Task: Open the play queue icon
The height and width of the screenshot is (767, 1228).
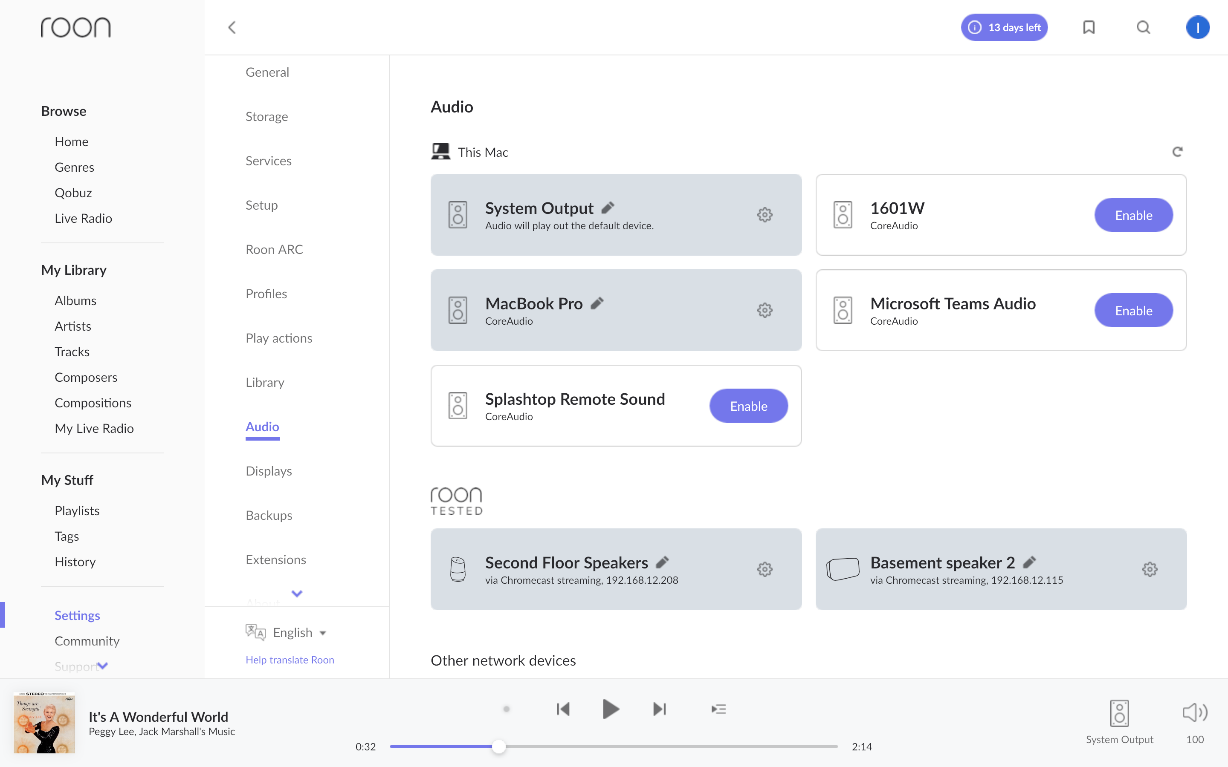Action: coord(718,709)
